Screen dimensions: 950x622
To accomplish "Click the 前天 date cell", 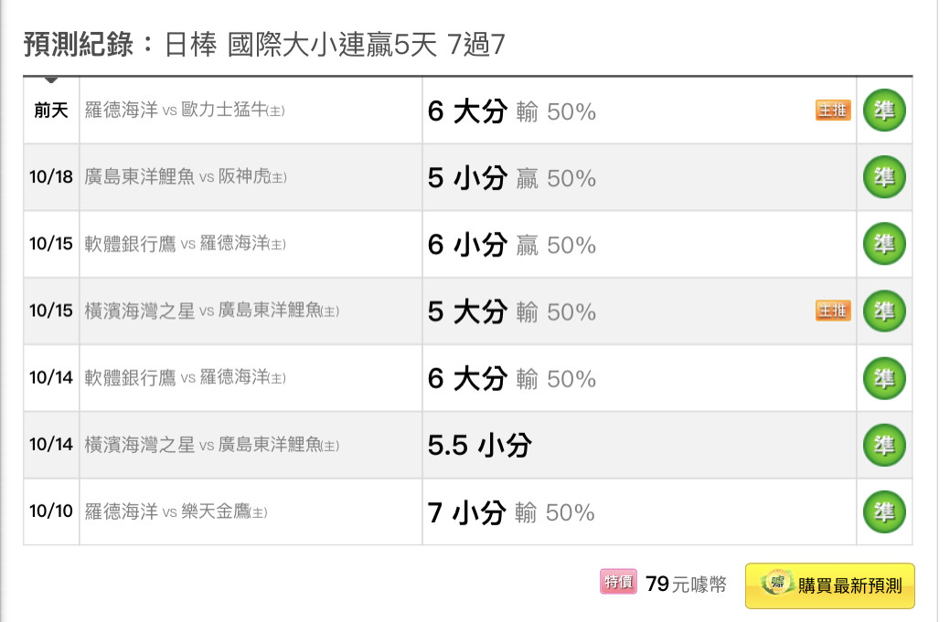I will pos(51,111).
